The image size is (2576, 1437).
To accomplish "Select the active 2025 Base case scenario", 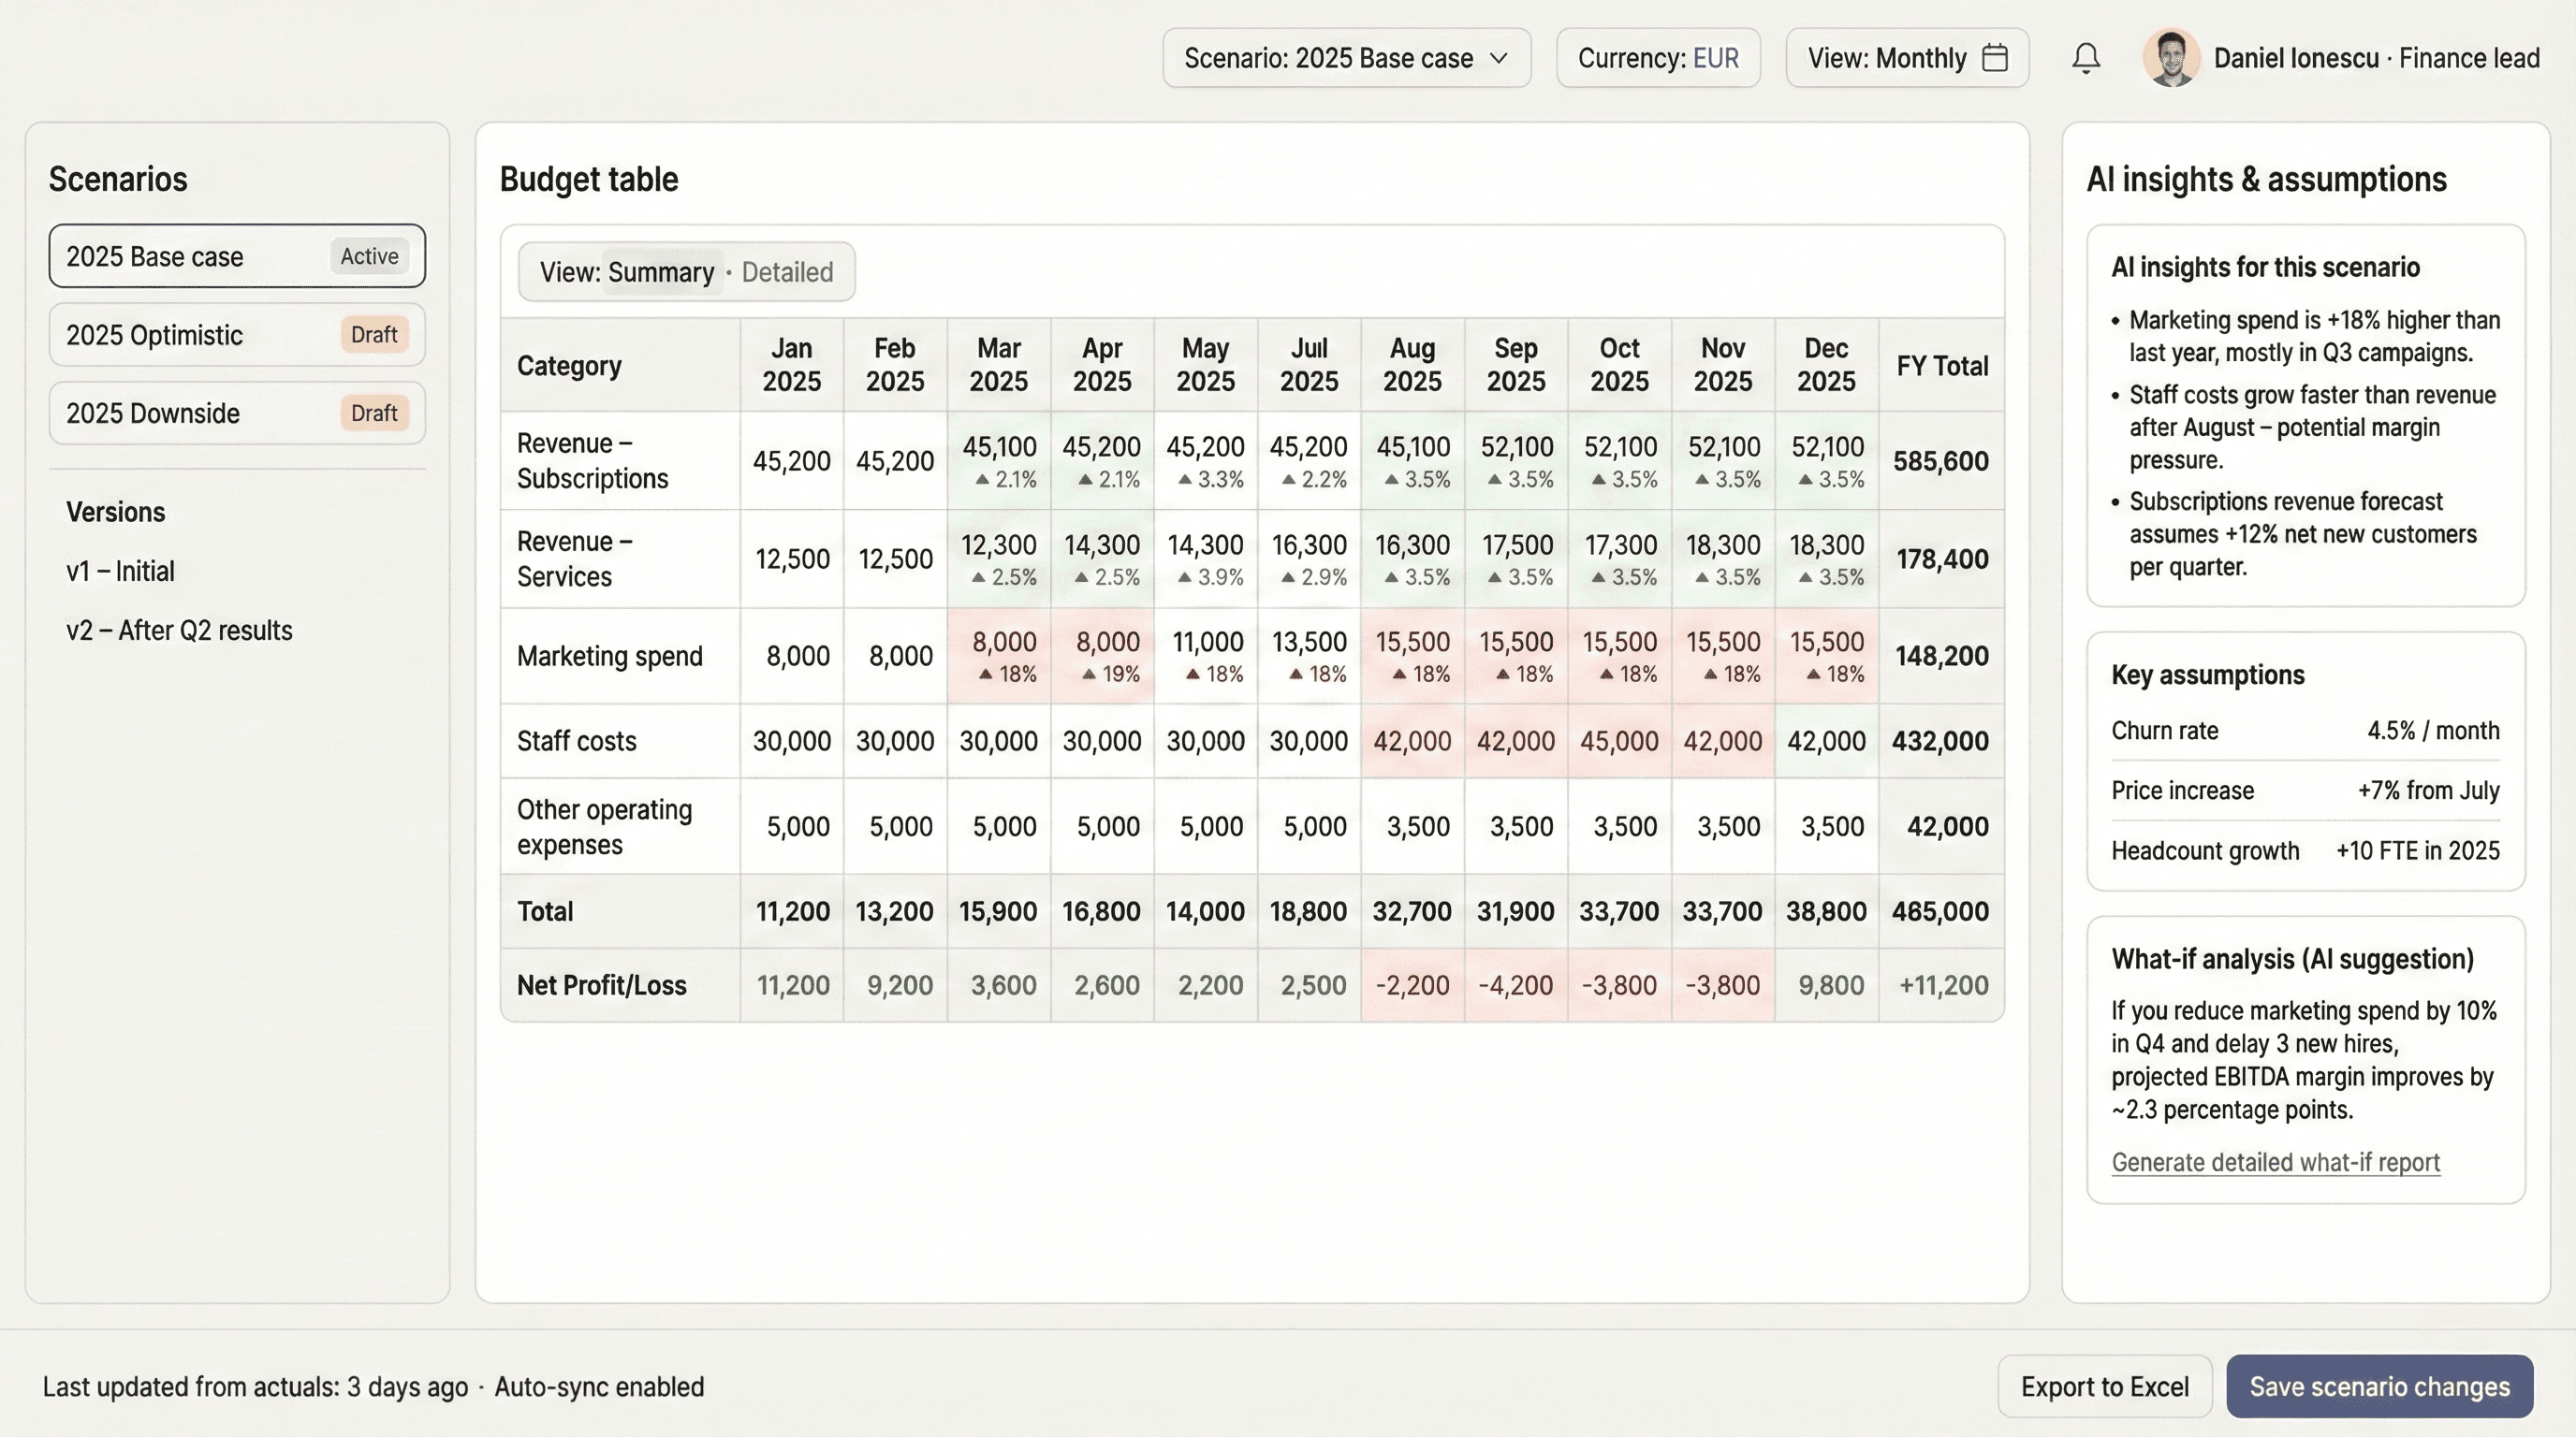I will pos(236,255).
